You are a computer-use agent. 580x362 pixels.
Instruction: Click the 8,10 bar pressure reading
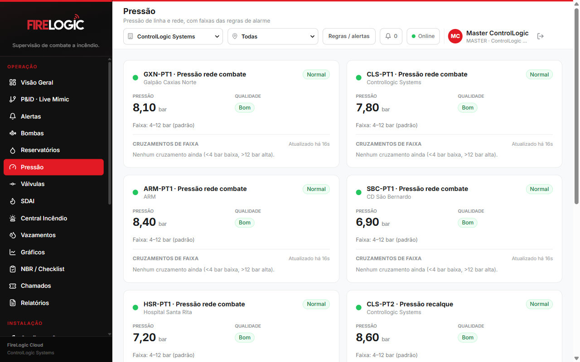pyautogui.click(x=150, y=108)
